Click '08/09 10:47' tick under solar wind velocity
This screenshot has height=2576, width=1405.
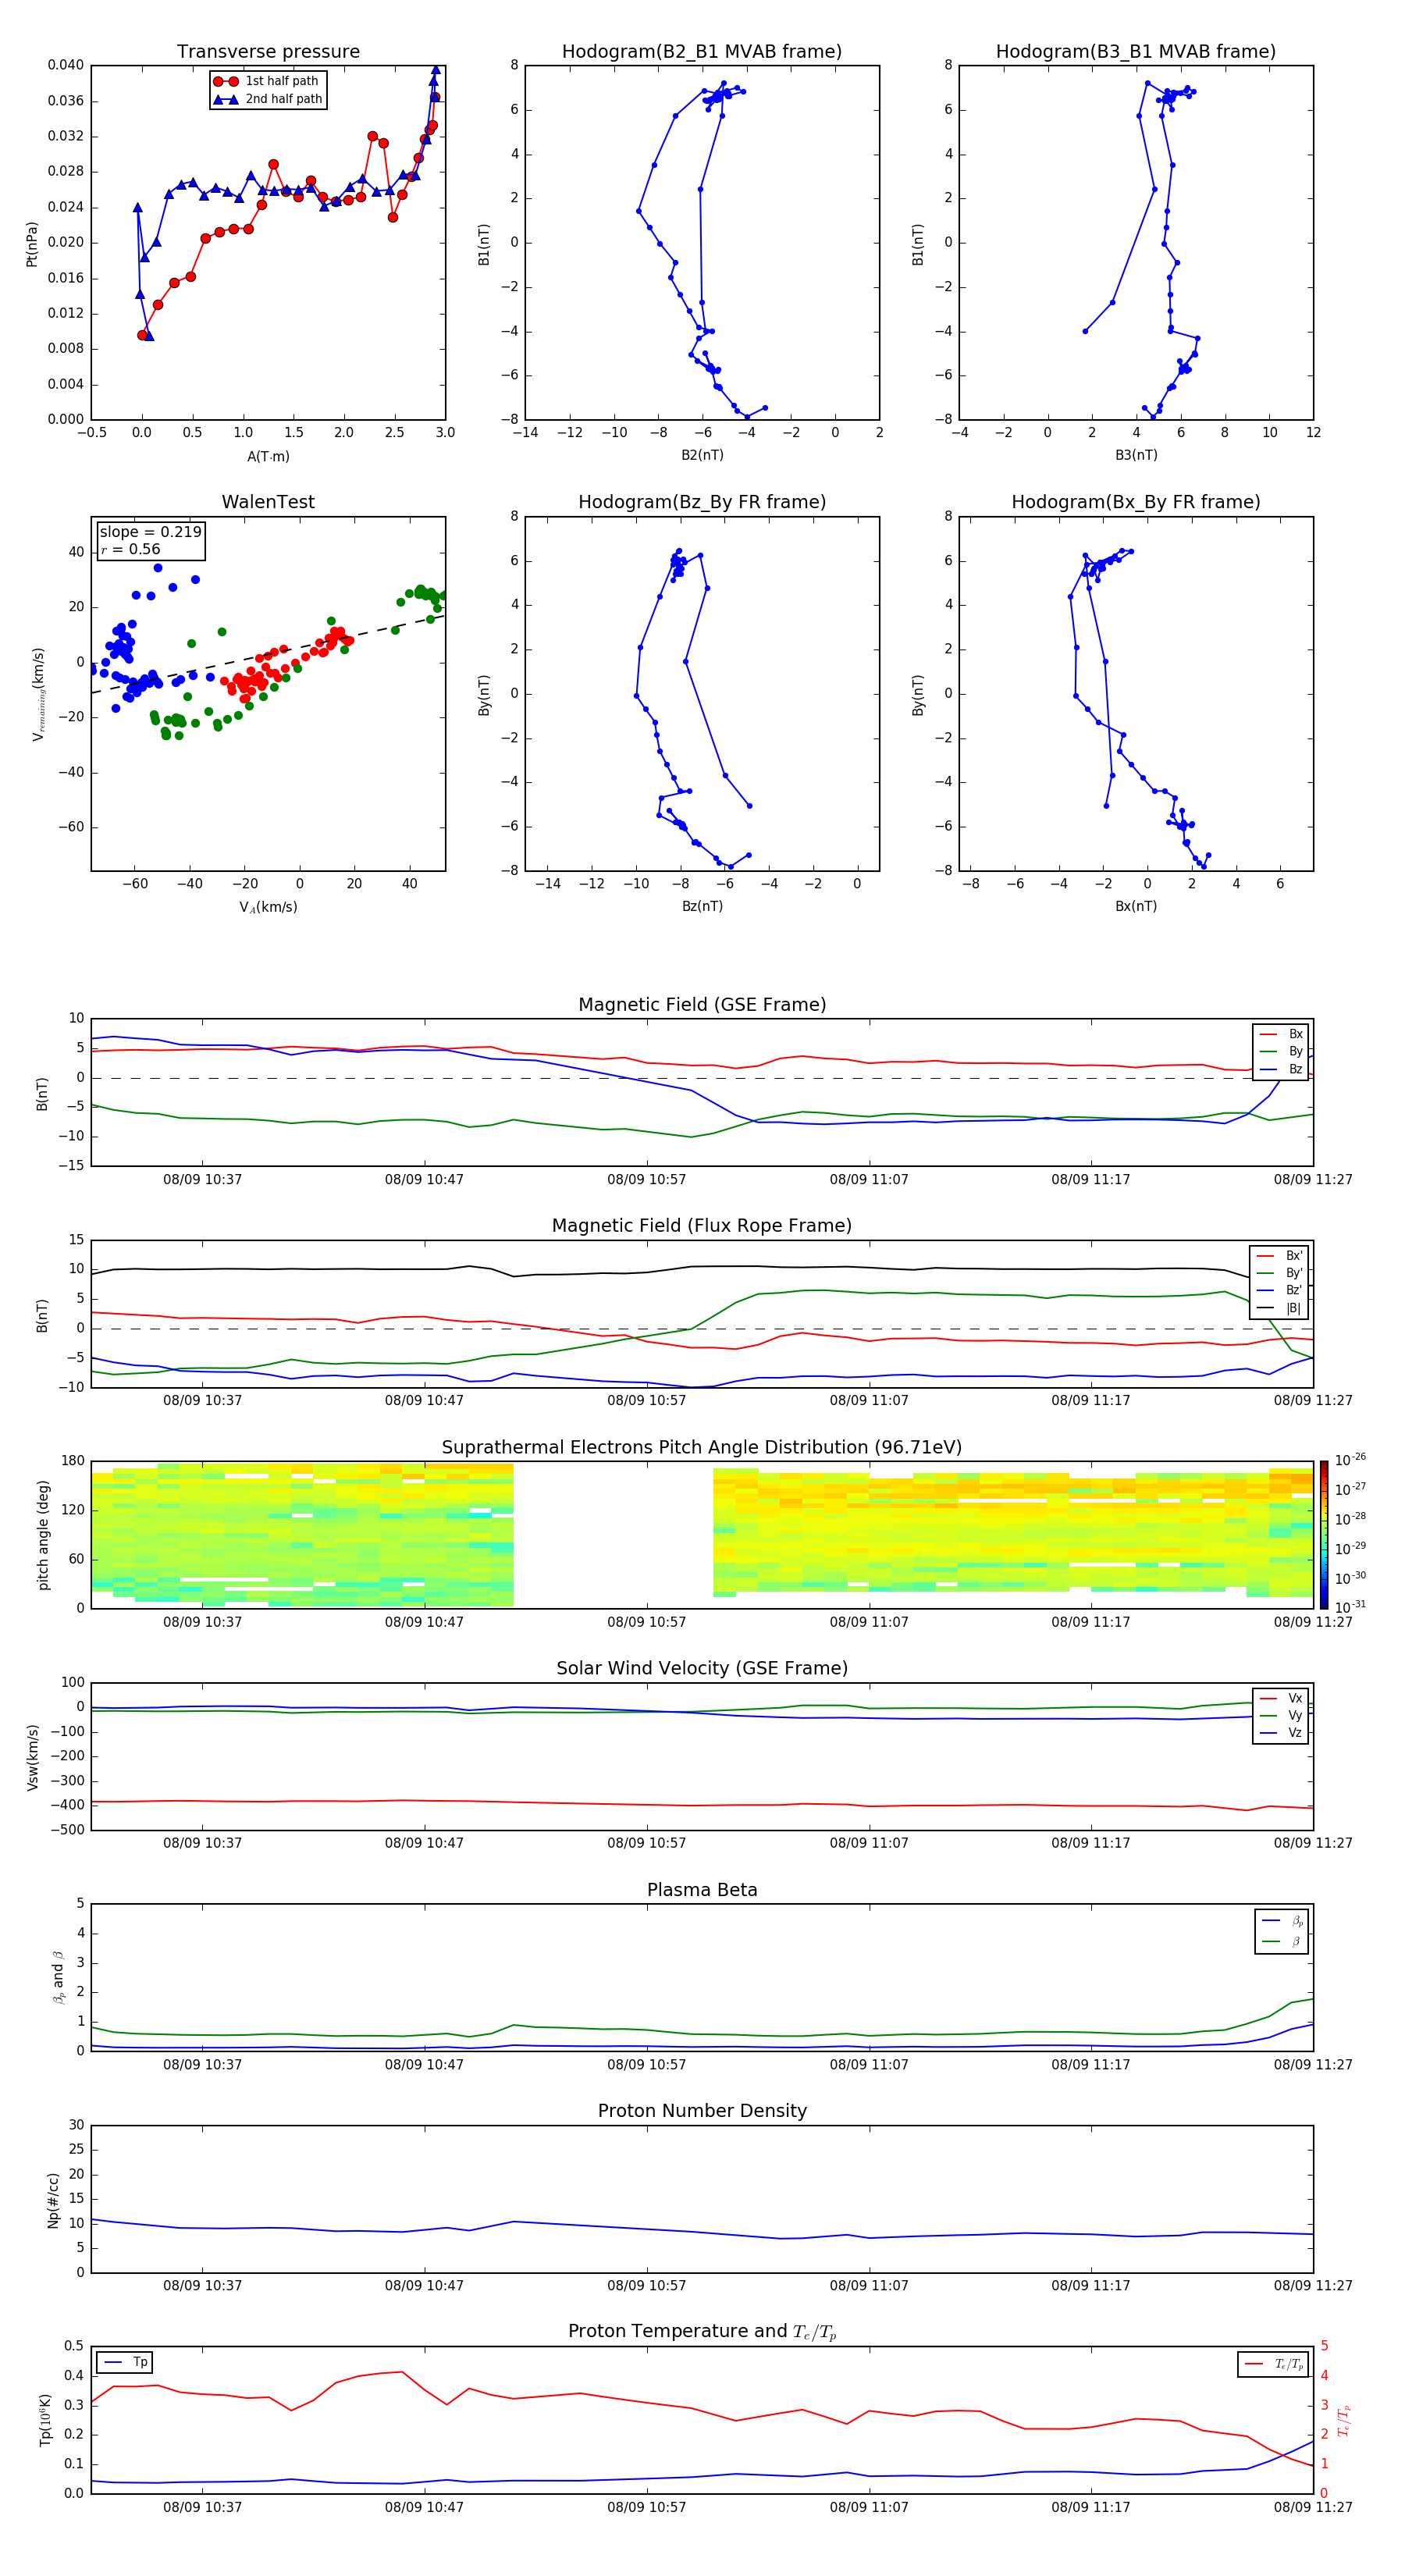point(424,1843)
